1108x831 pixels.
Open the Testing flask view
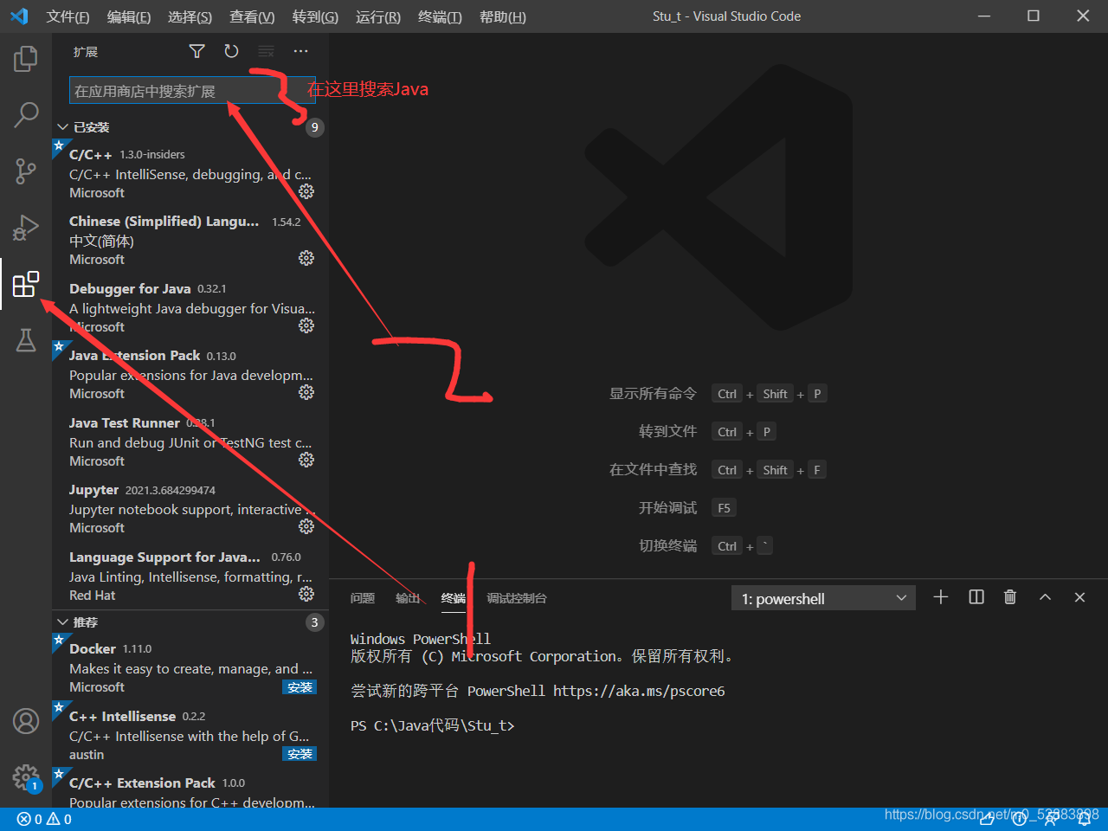click(26, 340)
